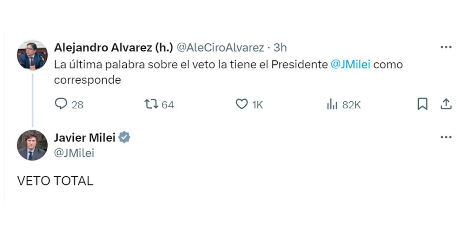Follow the blue @JMilei mention in tweet text

click(x=350, y=65)
